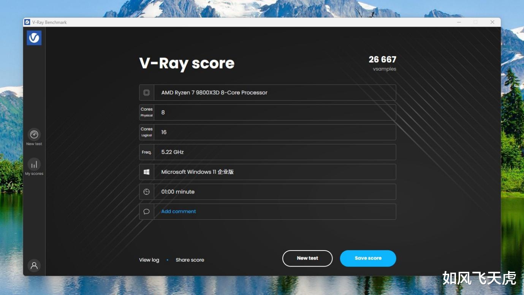Click the V-Ray Benchmark title bar app icon
The image size is (524, 295).
click(27, 22)
